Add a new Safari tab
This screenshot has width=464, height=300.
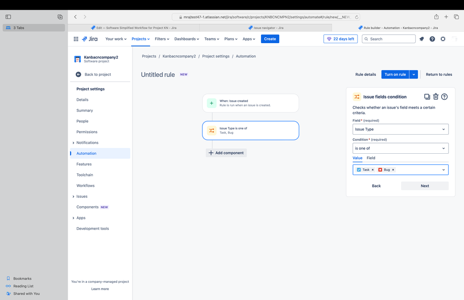pos(446,17)
